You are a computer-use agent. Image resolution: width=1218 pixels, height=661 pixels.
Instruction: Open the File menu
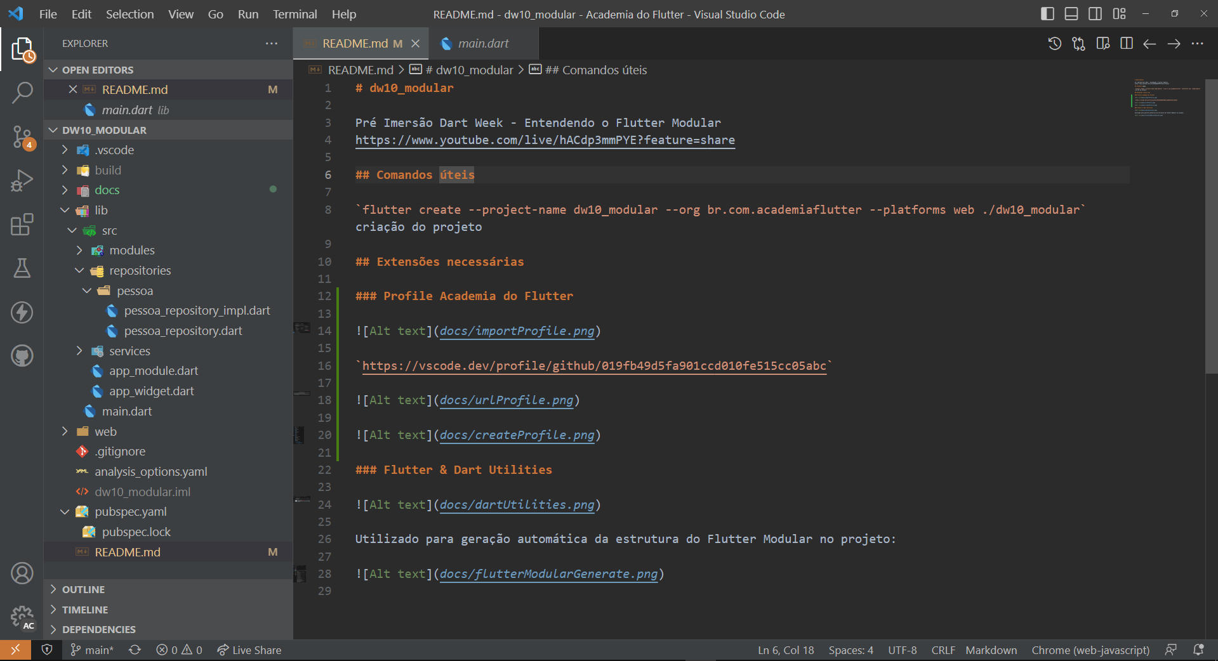(48, 14)
